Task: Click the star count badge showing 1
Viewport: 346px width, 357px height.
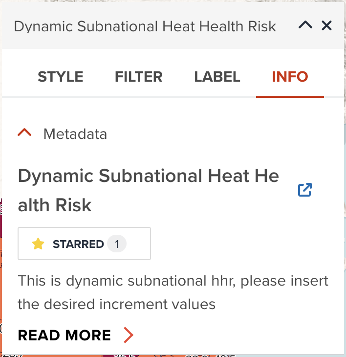Action: pyautogui.click(x=117, y=244)
